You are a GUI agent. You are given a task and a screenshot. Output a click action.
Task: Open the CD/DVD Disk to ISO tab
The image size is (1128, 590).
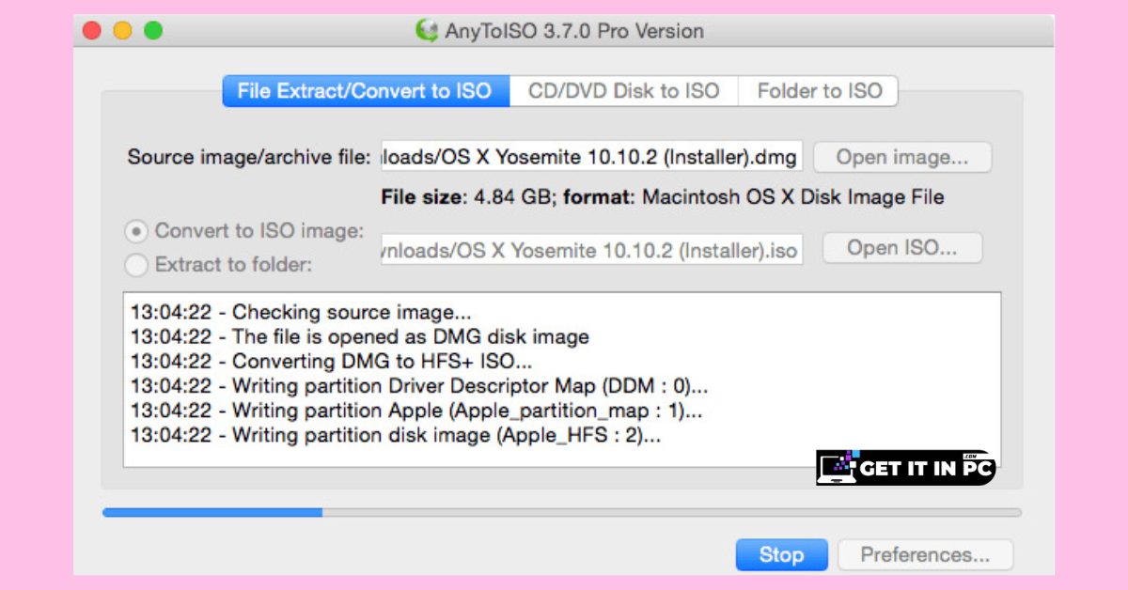(624, 91)
